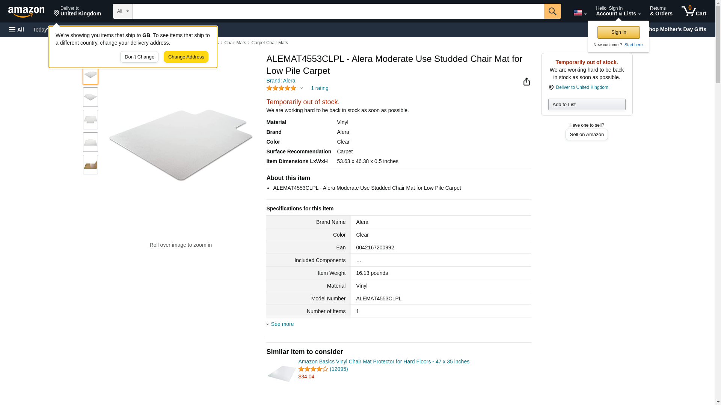Click the Brand: Alera link
Viewport: 721px width, 405px height.
[281, 81]
